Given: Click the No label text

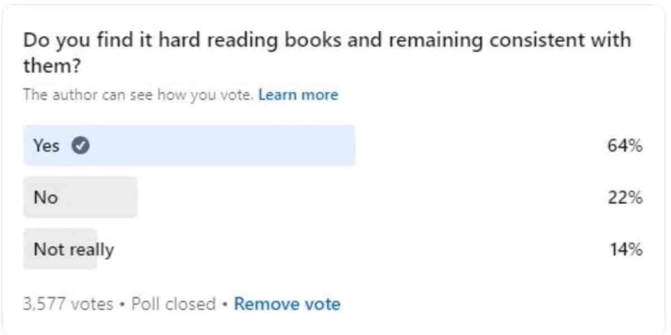Looking at the screenshot, I should coord(45,198).
